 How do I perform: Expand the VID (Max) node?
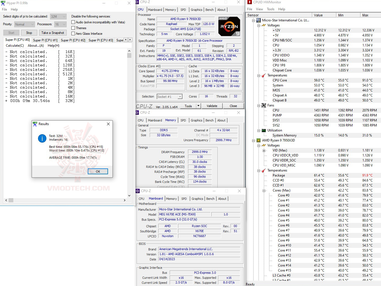(x=264, y=150)
